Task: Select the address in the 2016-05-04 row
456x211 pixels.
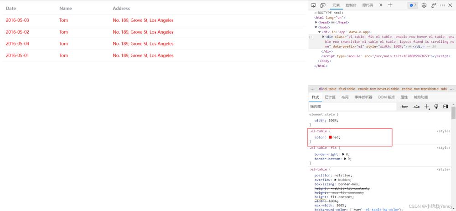Action: coord(143,44)
